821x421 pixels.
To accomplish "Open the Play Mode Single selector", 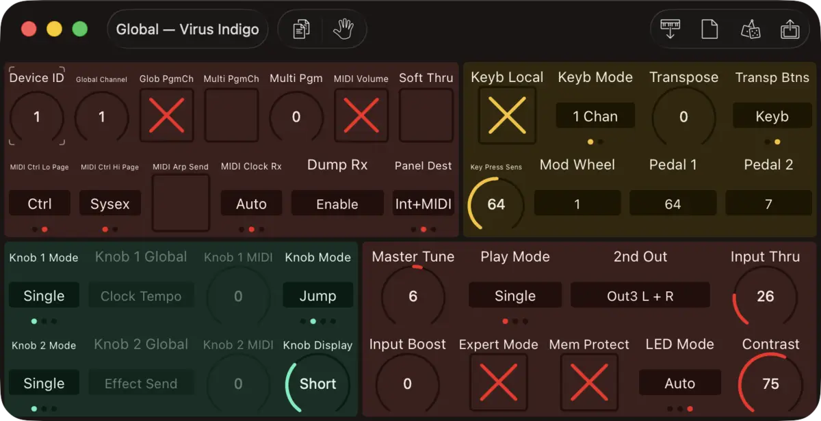I will point(515,295).
